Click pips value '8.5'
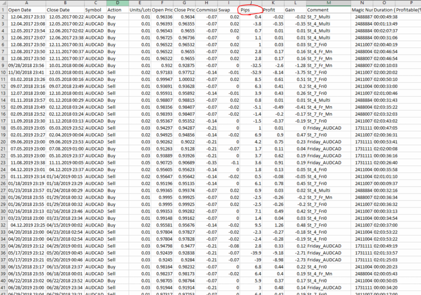The width and height of the screenshot is (421, 295). (258, 79)
